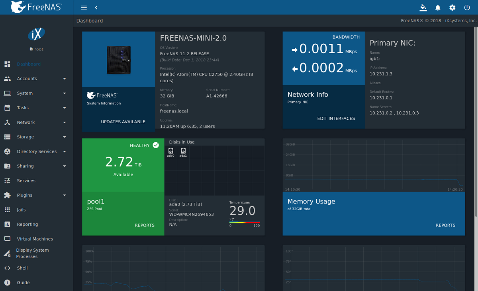Expand the Plugins menu arrow
This screenshot has width=478, height=291.
[65, 195]
